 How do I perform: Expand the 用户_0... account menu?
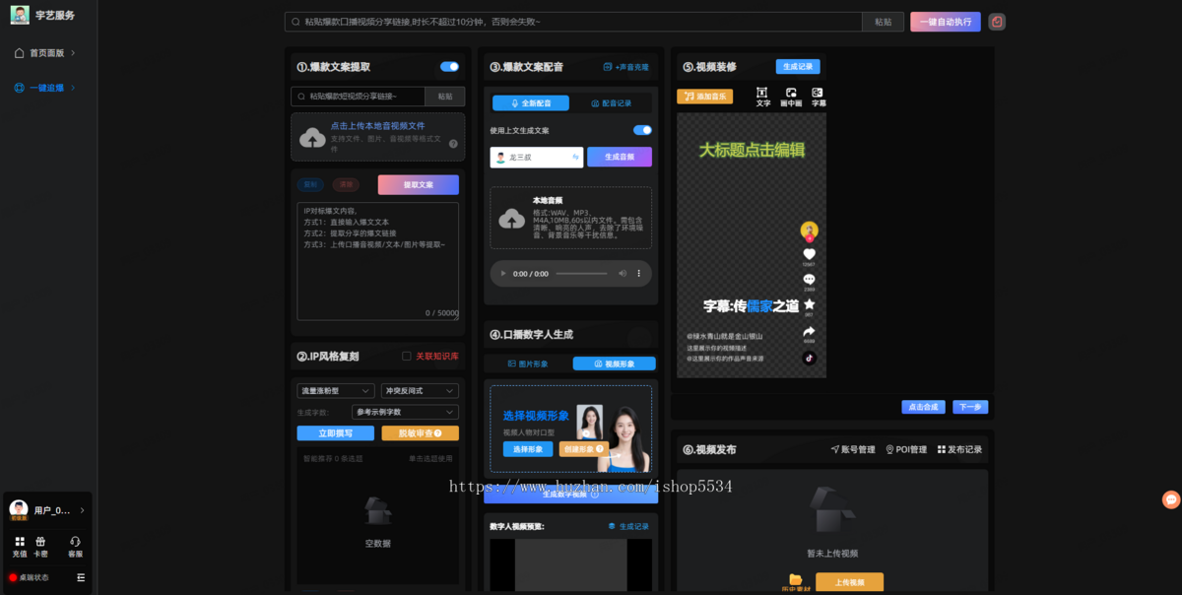pos(47,509)
